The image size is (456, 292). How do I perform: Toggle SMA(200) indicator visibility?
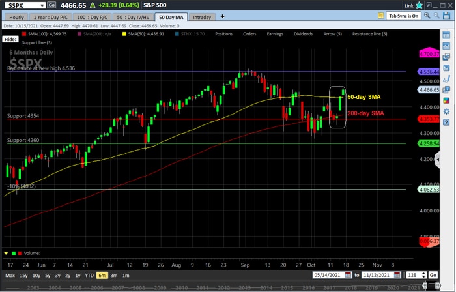coord(95,34)
